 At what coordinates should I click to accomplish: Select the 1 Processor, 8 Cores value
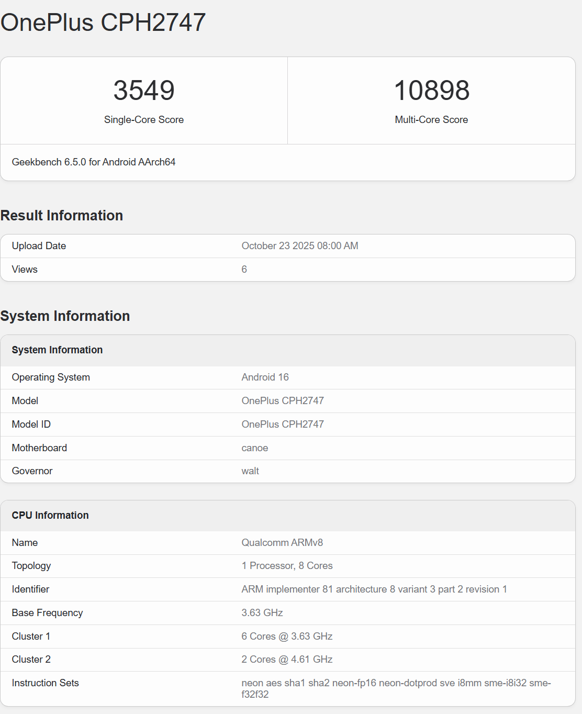287,565
